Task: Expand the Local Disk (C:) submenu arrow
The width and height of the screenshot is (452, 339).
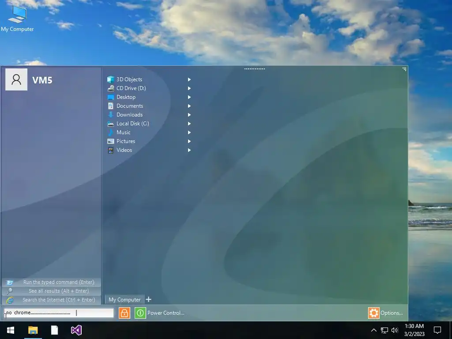Action: tap(189, 124)
